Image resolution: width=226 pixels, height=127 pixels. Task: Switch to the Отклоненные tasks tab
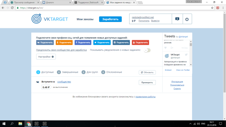[x=112, y=72]
